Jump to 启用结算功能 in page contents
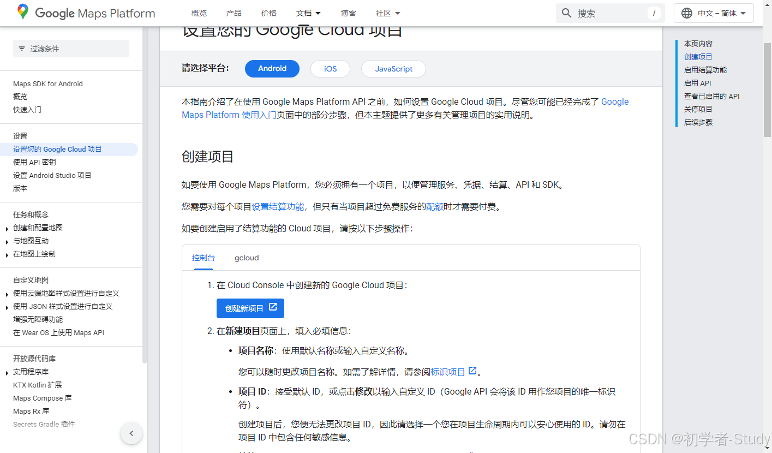Viewport: 772px width, 453px height. click(x=705, y=70)
